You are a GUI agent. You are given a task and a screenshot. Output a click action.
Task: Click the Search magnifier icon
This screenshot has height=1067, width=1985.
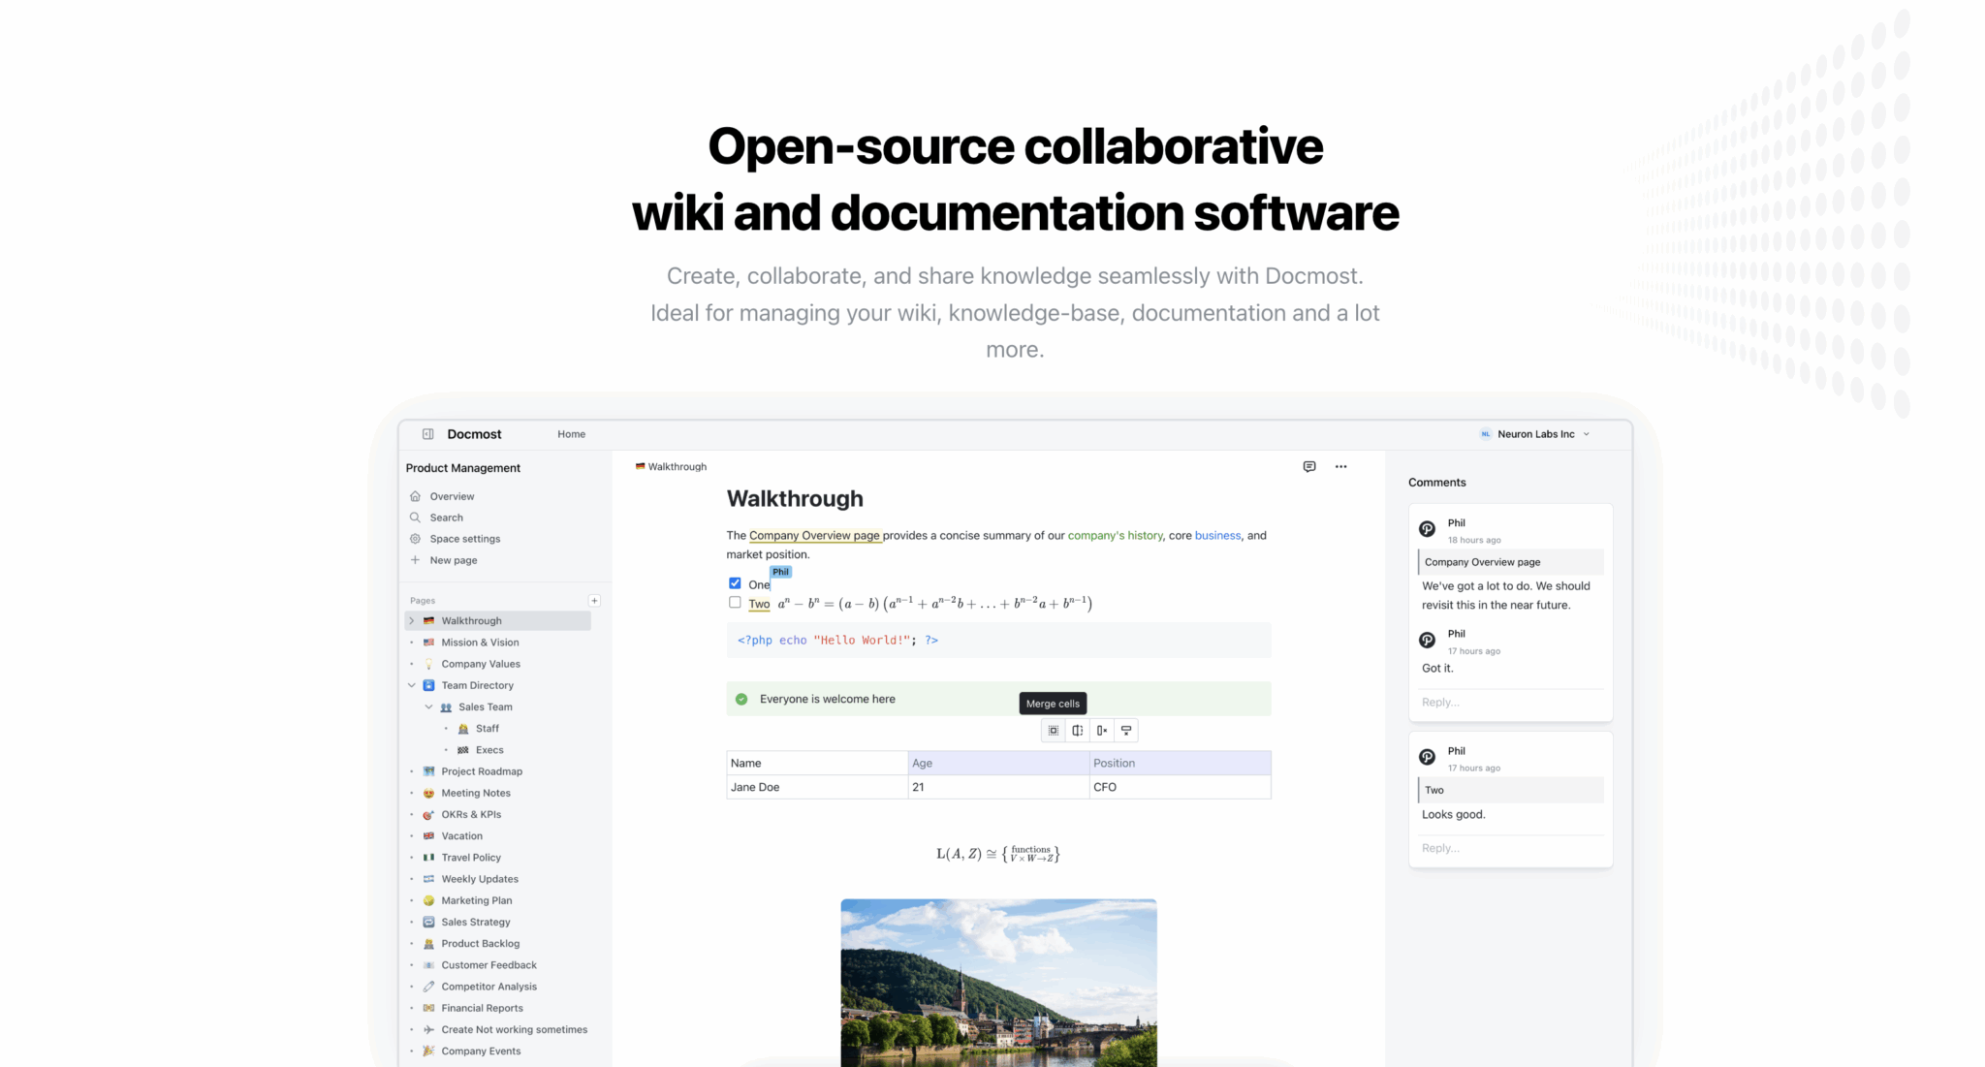click(x=415, y=518)
